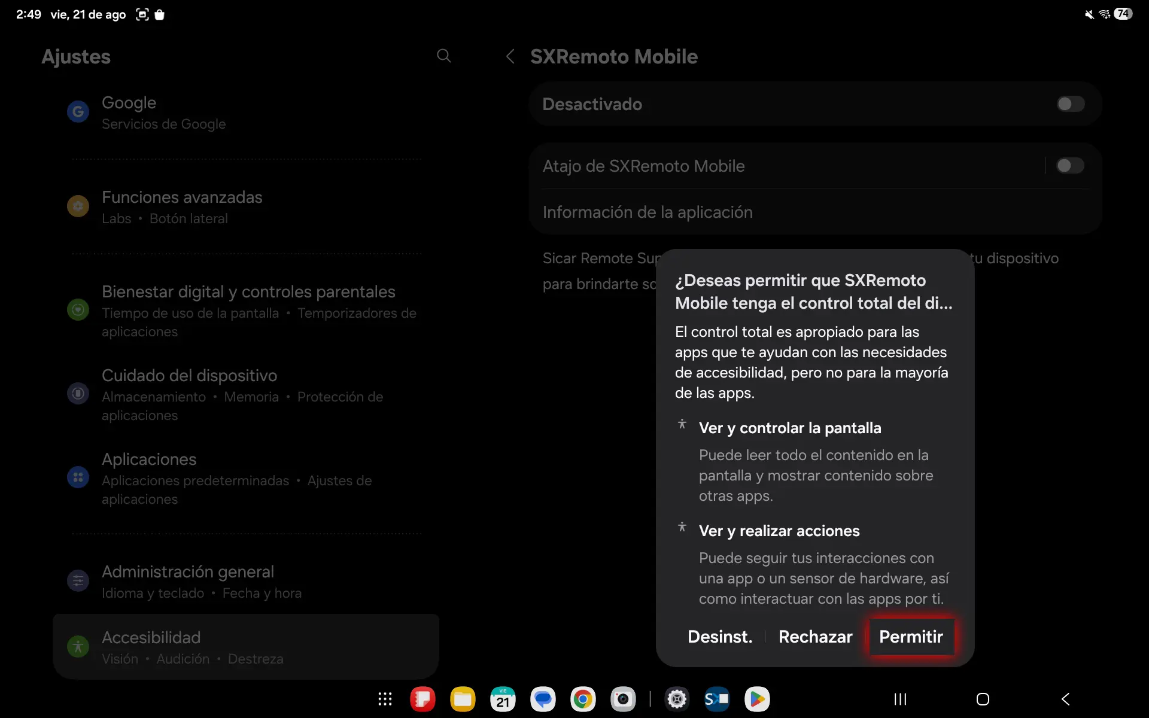Select the Accesibilidad settings entry
Viewport: 1149px width, 718px height.
[x=246, y=647]
